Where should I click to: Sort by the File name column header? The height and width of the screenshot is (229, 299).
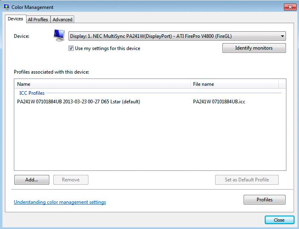coord(235,84)
